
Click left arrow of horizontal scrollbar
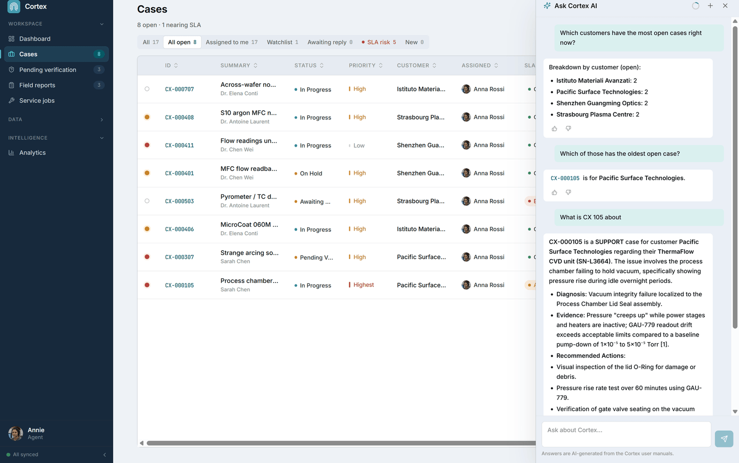(x=141, y=443)
